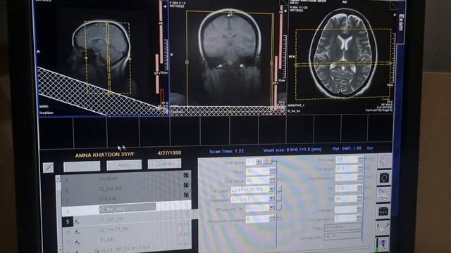Adjust the Phase oversampling stepper arrows
The image size is (451, 253).
pyautogui.click(x=272, y=219)
